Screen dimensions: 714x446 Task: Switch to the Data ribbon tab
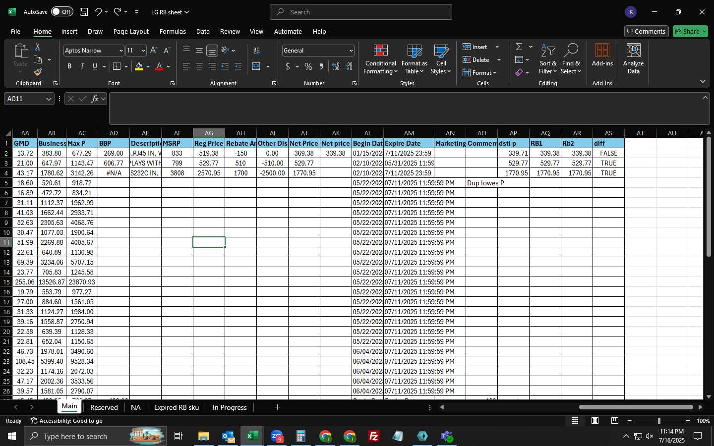[x=203, y=31]
